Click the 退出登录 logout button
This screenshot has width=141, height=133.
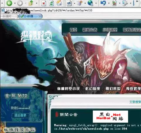coord(20,116)
